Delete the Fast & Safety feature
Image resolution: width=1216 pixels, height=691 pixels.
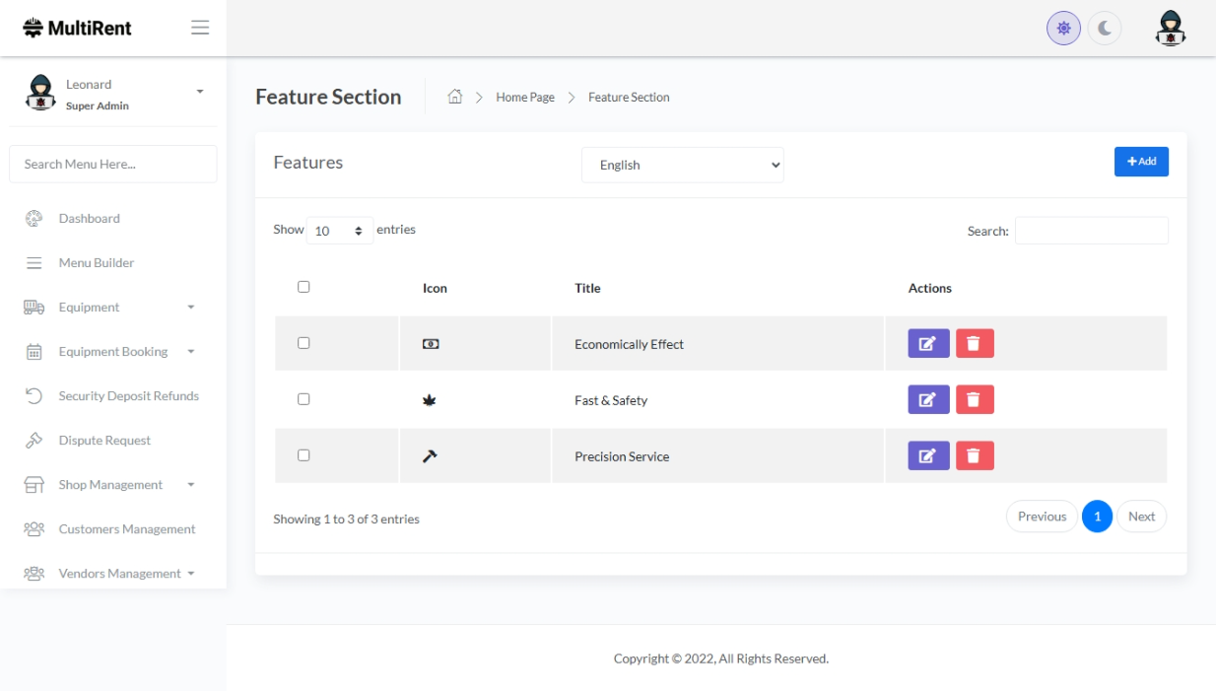coord(974,399)
